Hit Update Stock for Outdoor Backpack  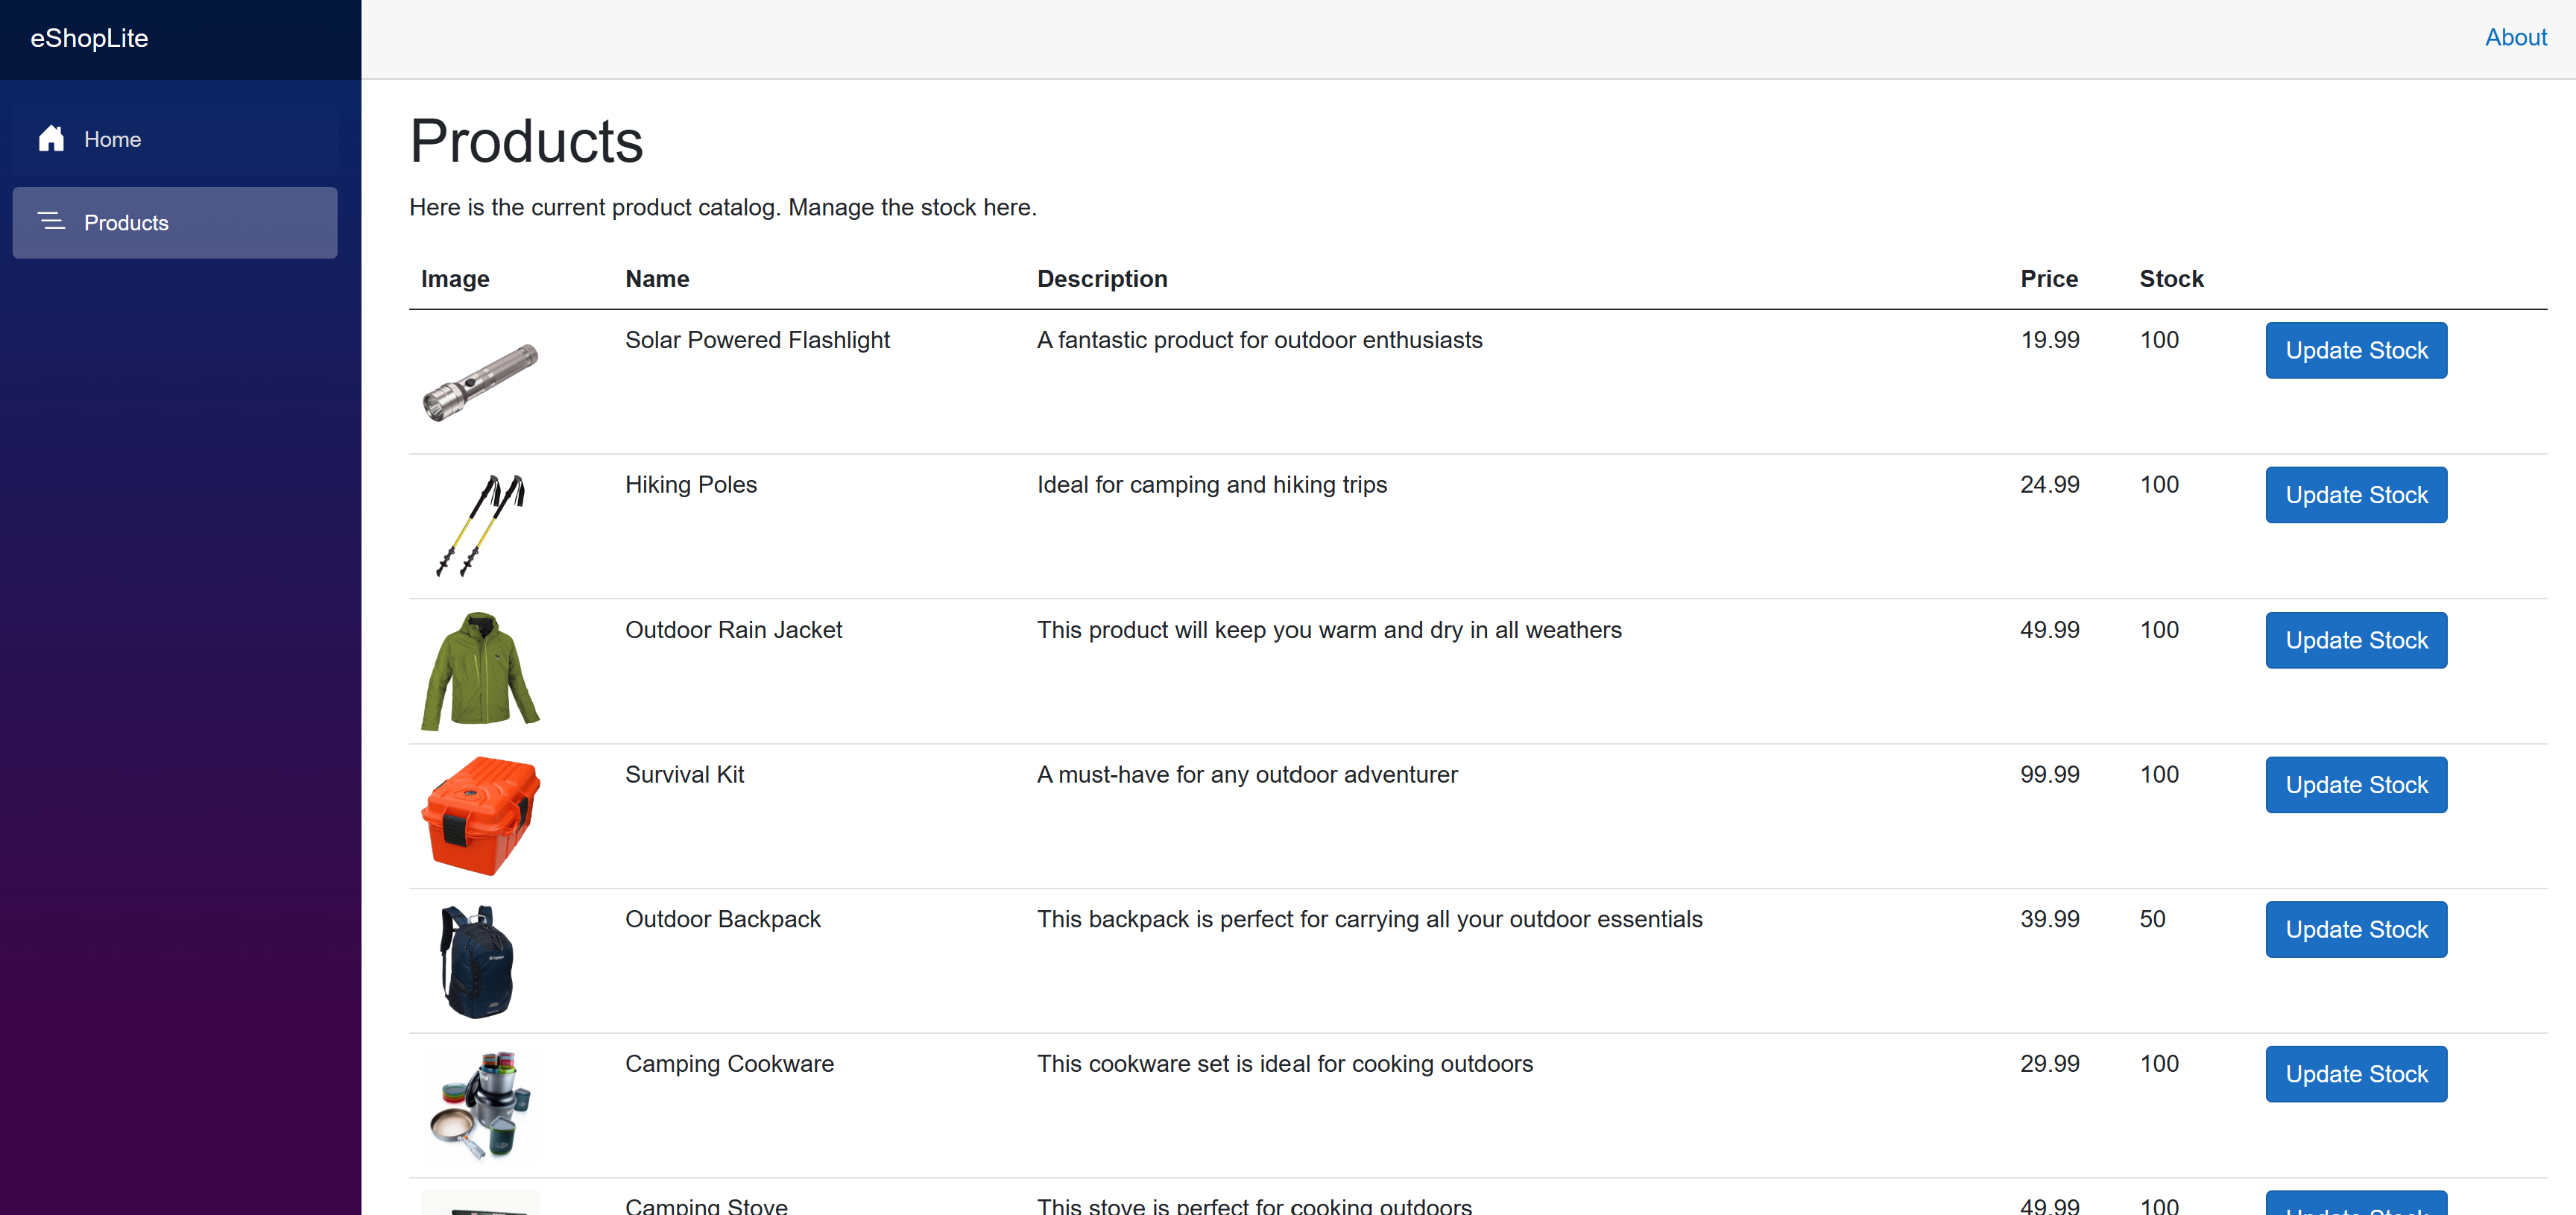pos(2355,929)
